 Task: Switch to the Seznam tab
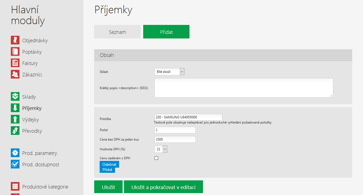pyautogui.click(x=117, y=32)
